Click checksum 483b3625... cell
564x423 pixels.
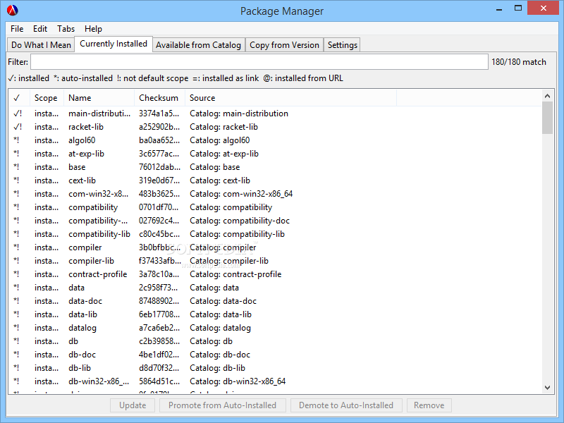click(159, 194)
